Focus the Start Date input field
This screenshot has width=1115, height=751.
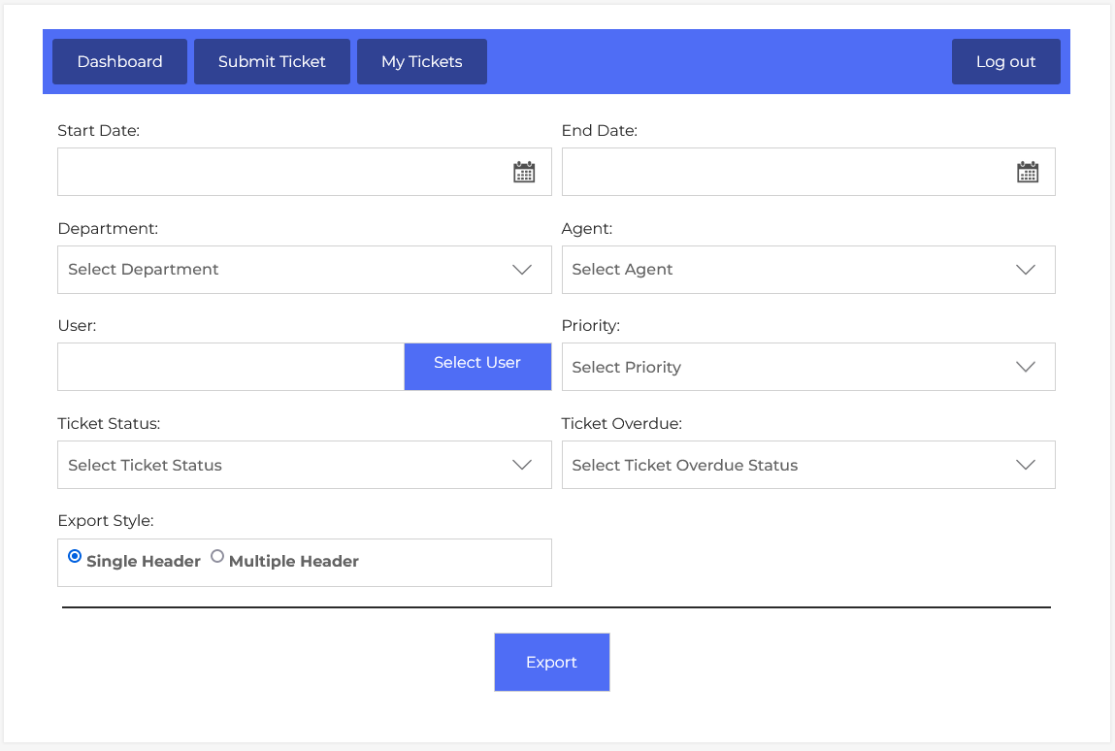pyautogui.click(x=281, y=173)
